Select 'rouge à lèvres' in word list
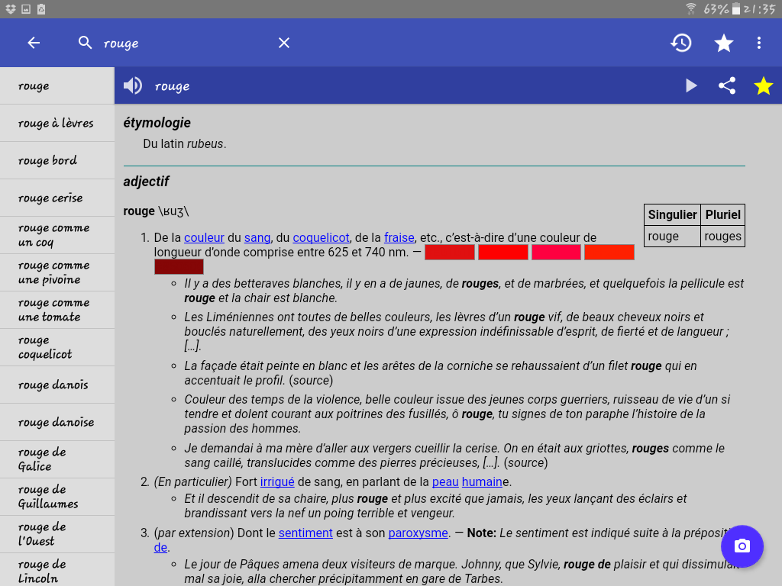This screenshot has width=782, height=586. click(57, 123)
